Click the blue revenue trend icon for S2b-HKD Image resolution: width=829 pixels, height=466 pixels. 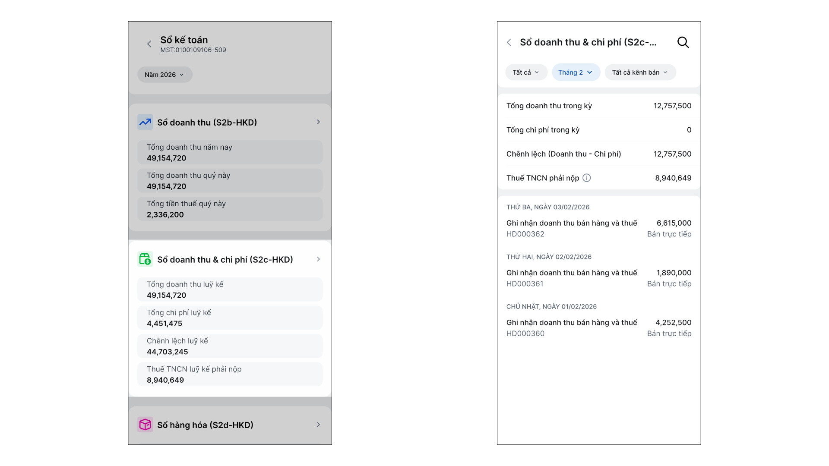click(145, 122)
